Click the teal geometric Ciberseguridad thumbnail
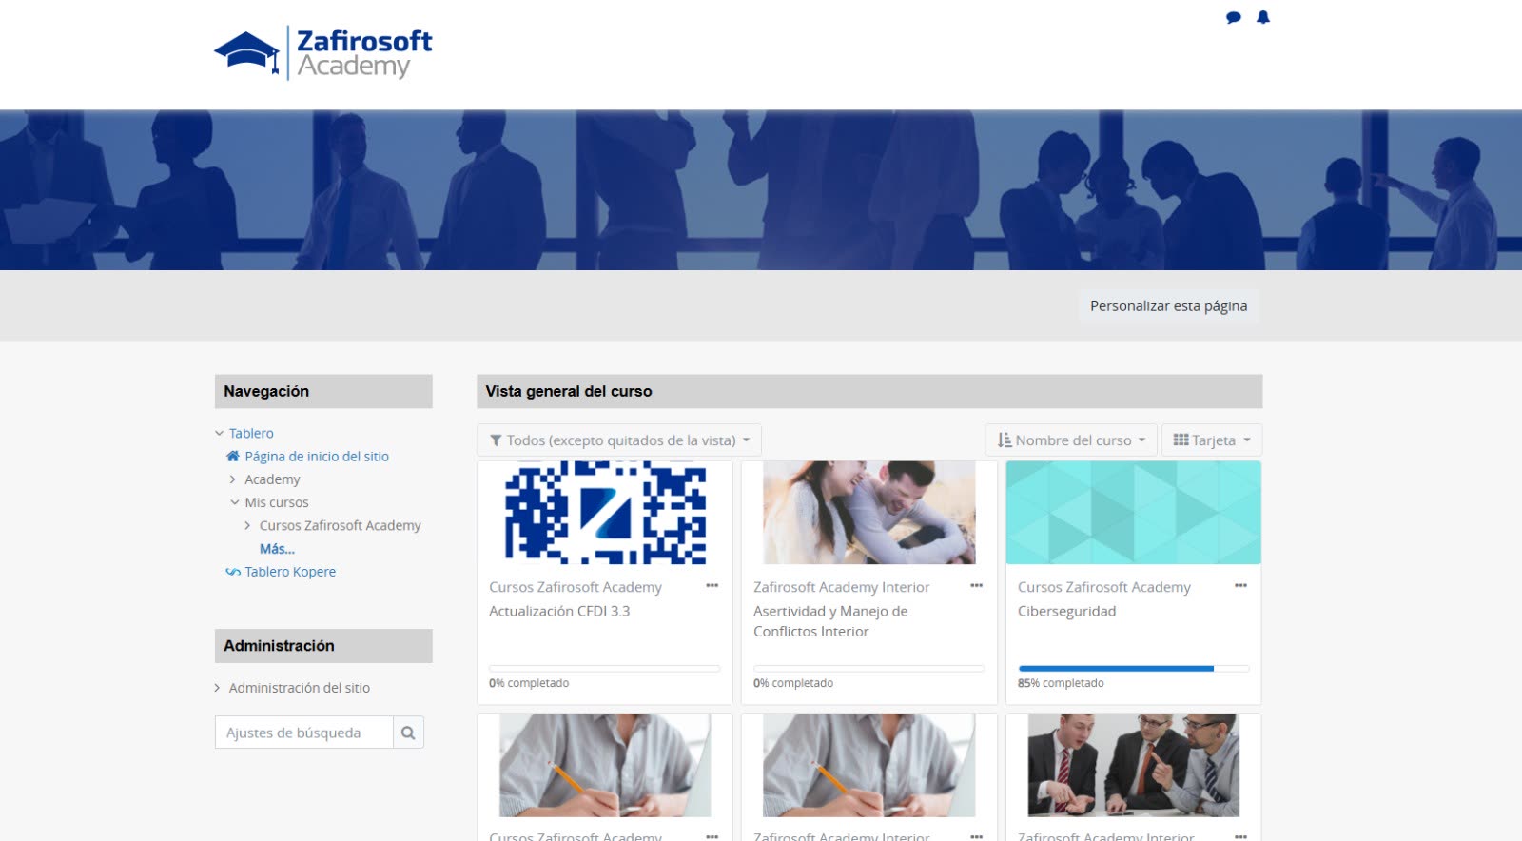 (x=1133, y=513)
